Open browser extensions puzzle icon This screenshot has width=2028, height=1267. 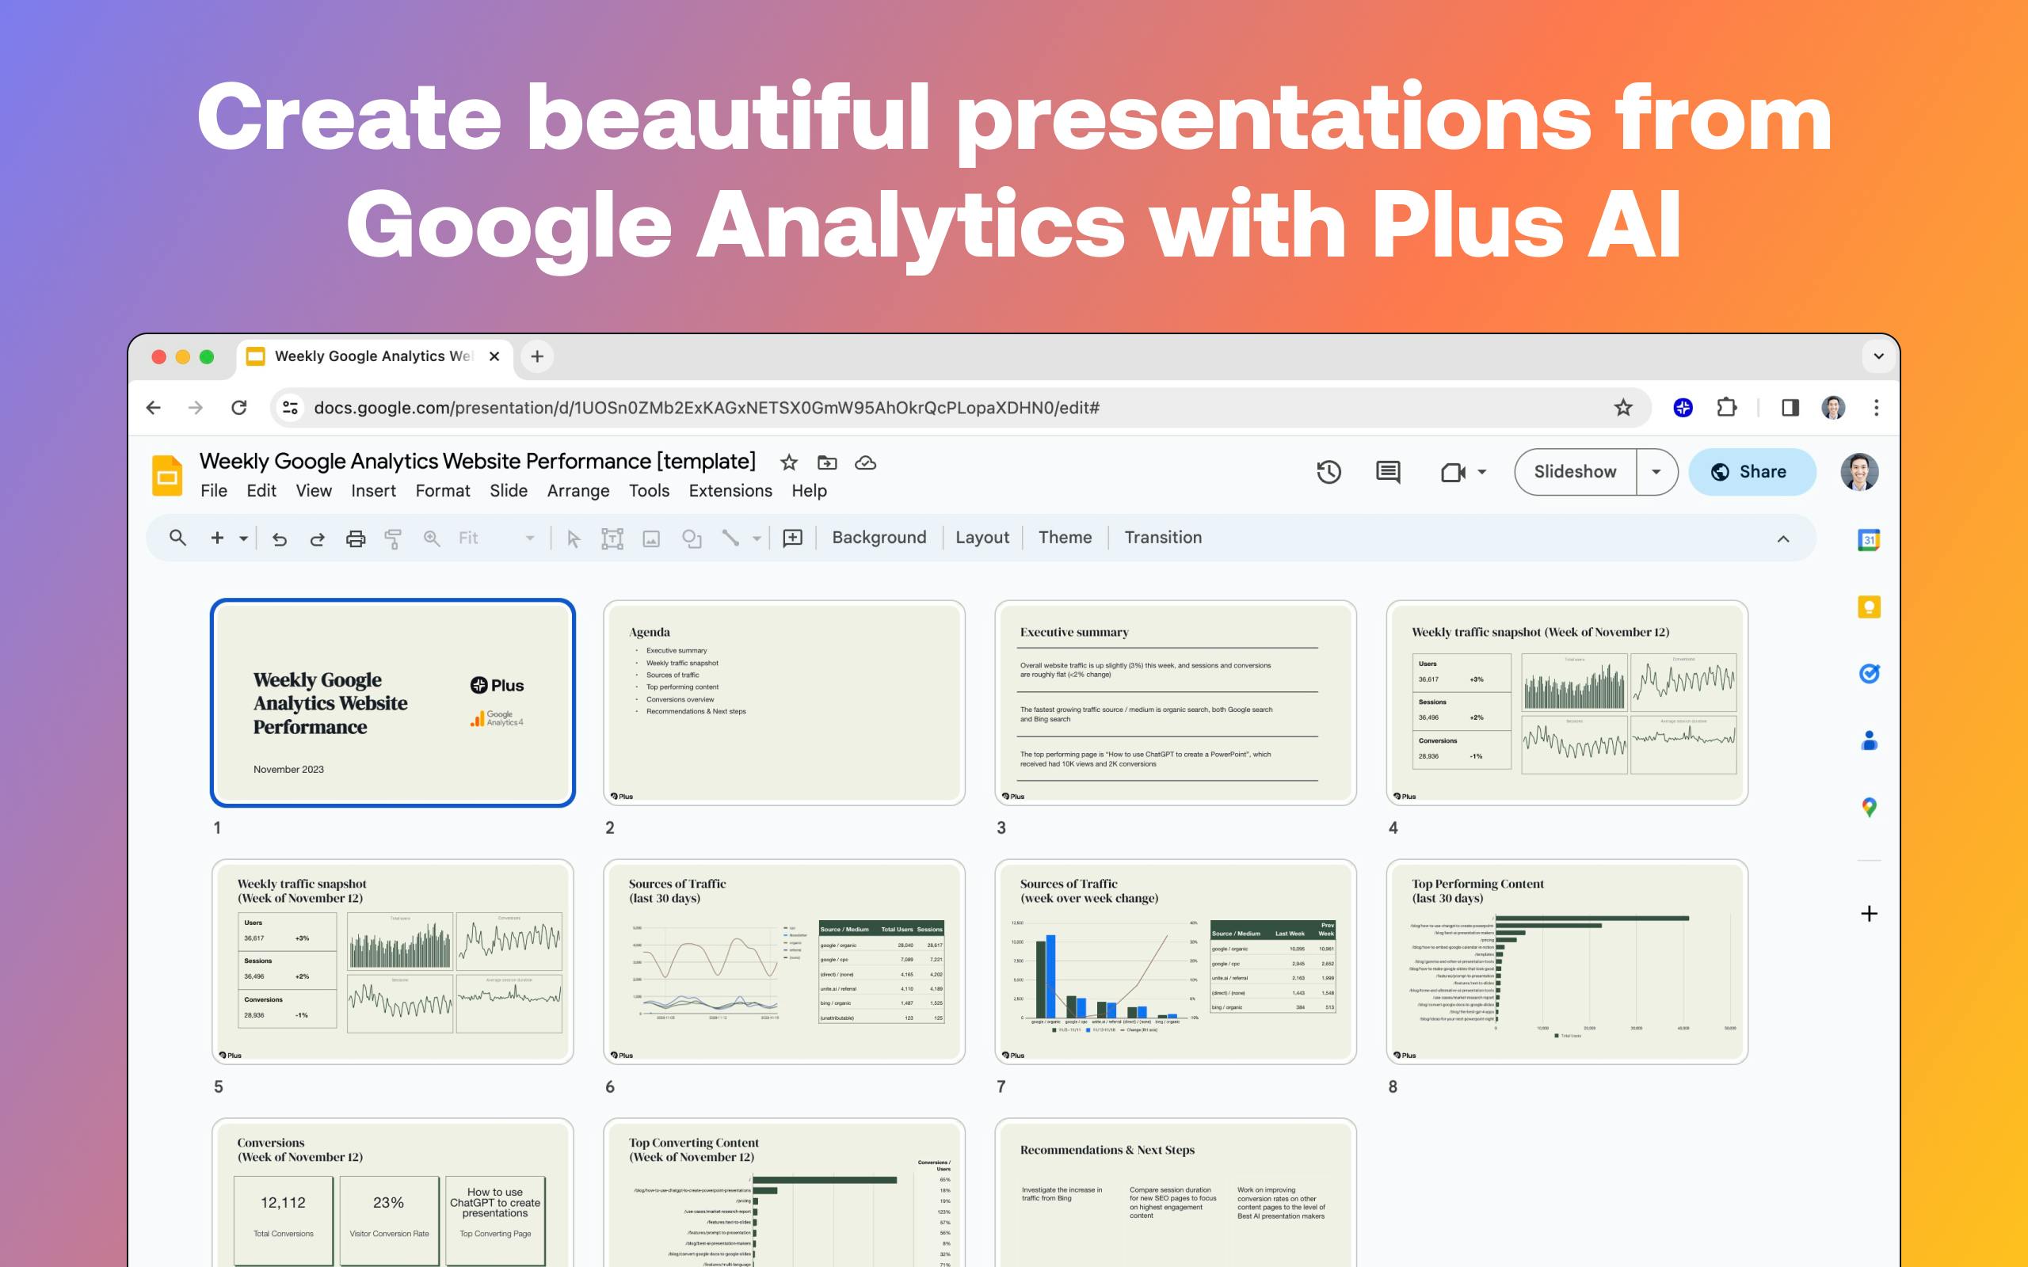click(1726, 407)
